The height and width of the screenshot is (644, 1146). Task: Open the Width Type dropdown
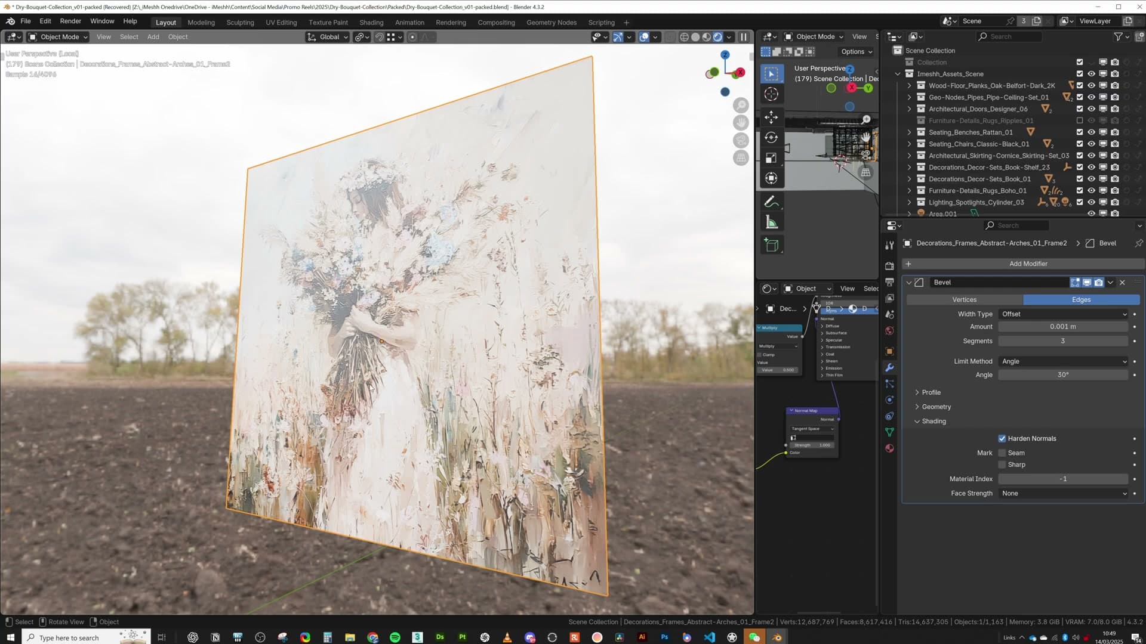(x=1064, y=314)
